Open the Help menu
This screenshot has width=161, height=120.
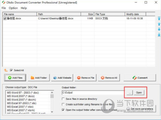(24, 8)
